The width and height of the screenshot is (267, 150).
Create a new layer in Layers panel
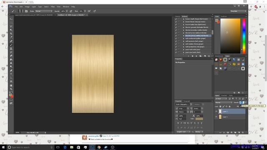coord(239,132)
